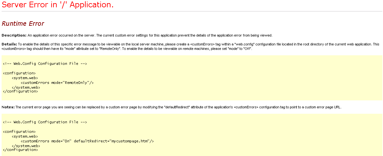Click the opening <configuration> tag in the first code block
The width and height of the screenshot is (383, 156).
19,73
